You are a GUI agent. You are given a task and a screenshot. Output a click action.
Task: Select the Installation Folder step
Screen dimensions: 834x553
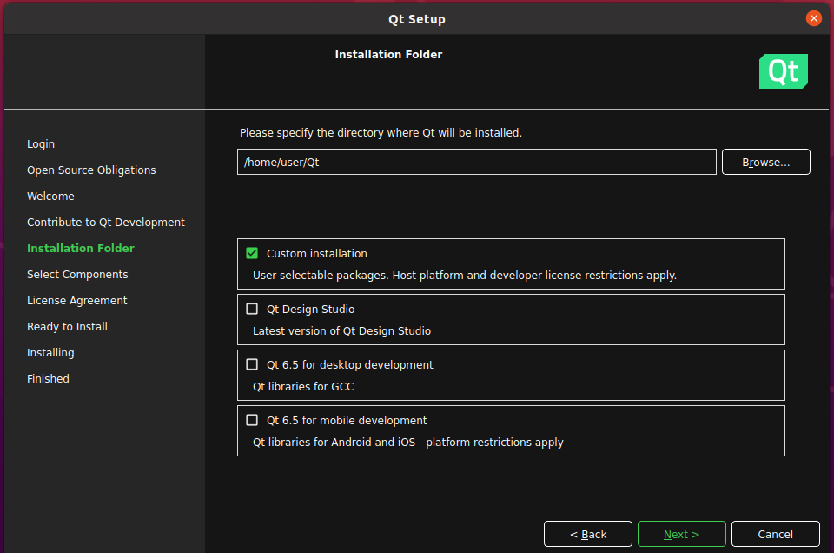(x=81, y=249)
